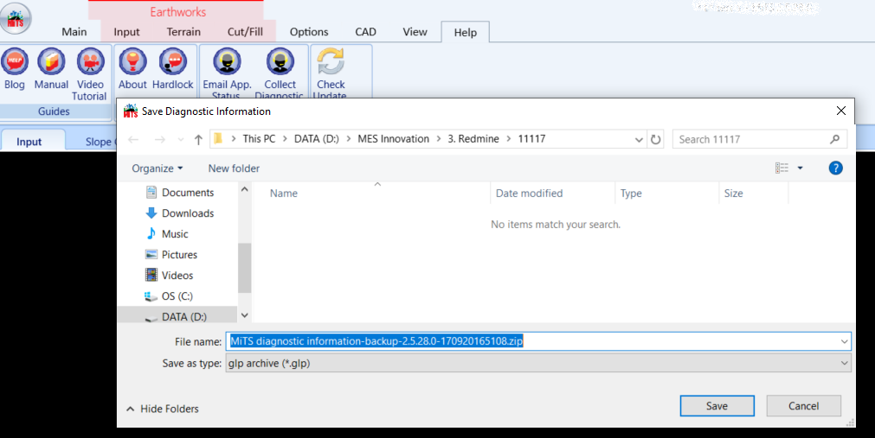Open dialog help question mark

click(x=835, y=168)
